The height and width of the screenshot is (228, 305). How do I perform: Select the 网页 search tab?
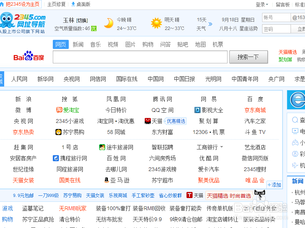coord(61,44)
